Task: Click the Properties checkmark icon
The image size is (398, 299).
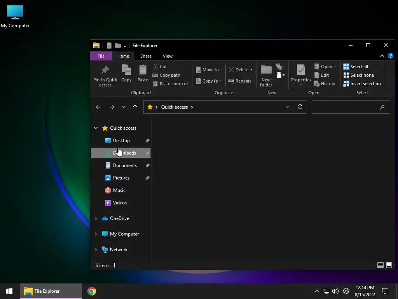Action: point(301,70)
